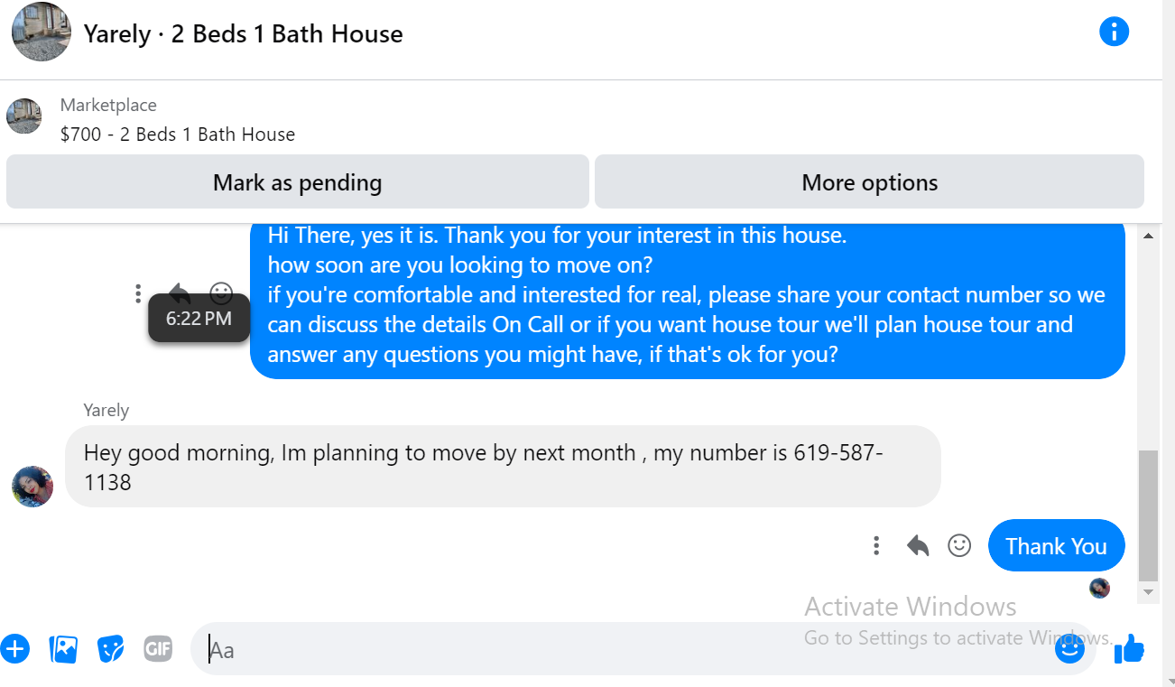Click Yarely's avatar beside her message
Screen dimensions: 1175x687
point(32,487)
